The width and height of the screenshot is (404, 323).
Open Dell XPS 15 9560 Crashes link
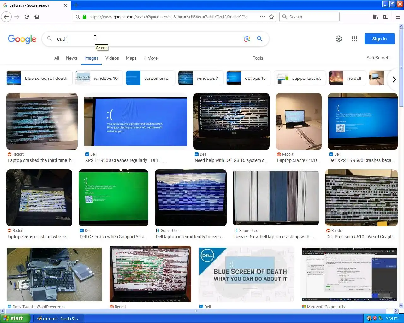[362, 160]
